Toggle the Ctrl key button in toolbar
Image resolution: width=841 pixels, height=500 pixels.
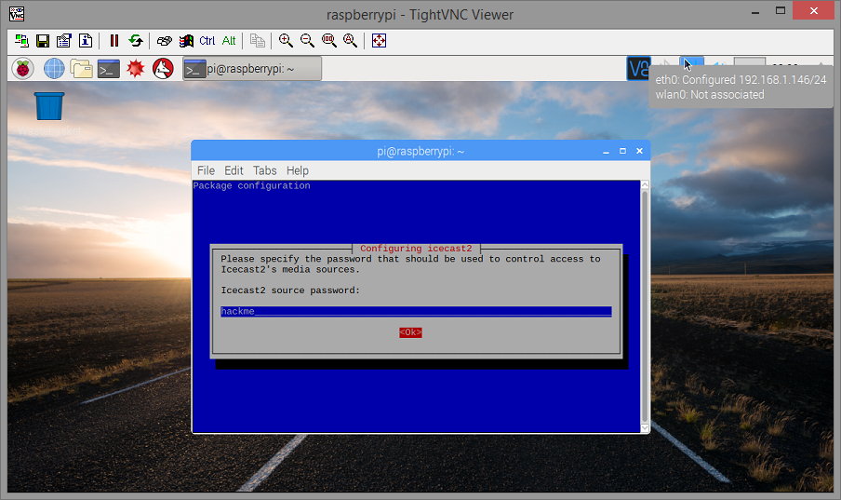point(207,41)
